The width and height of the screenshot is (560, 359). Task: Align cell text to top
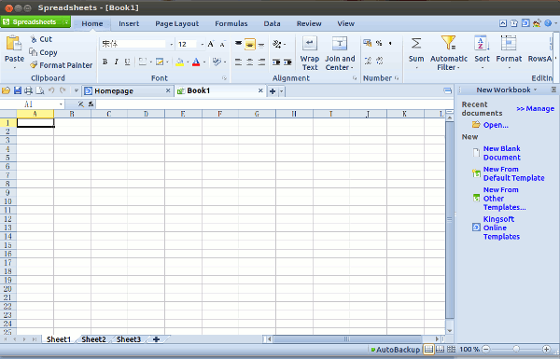pos(238,44)
